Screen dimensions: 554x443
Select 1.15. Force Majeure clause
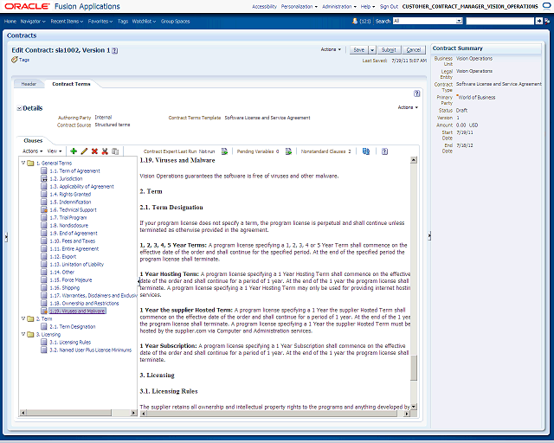[x=71, y=279]
